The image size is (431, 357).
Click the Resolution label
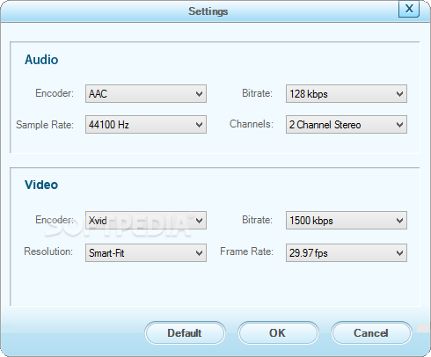coord(48,251)
